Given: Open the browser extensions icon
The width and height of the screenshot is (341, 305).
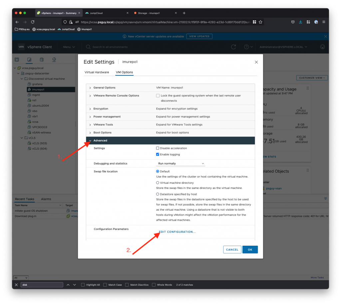Looking at the screenshot, I should [308, 22].
